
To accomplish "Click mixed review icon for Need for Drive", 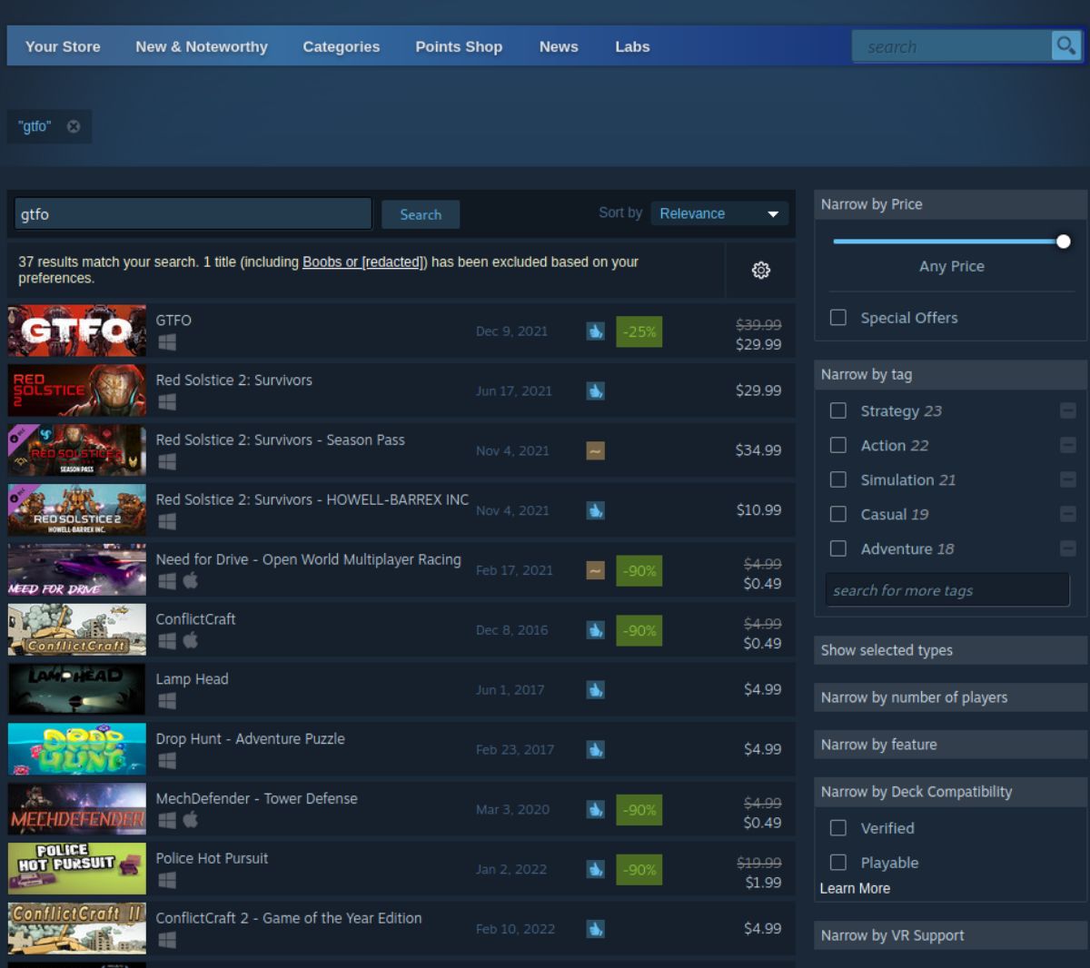I will coord(595,570).
